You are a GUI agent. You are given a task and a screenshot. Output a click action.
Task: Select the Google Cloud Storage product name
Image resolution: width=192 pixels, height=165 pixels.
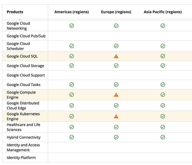[25, 66]
